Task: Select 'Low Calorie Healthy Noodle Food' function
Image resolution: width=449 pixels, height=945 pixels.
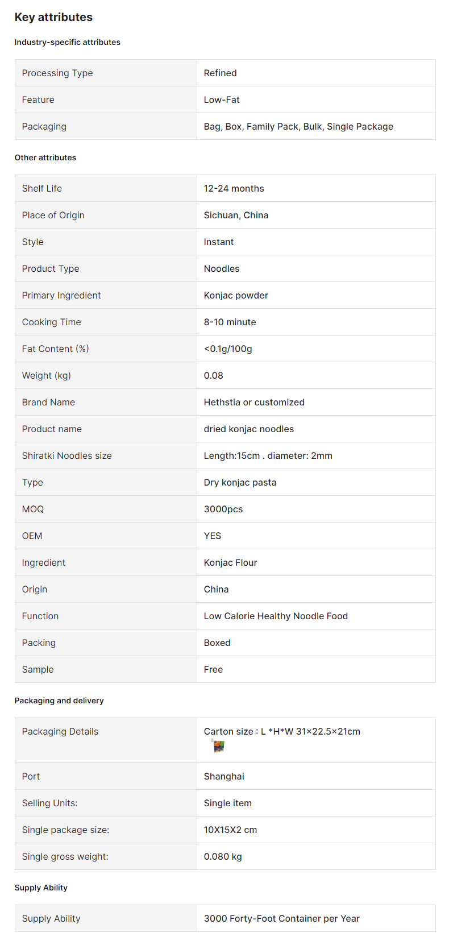Action: click(x=276, y=616)
